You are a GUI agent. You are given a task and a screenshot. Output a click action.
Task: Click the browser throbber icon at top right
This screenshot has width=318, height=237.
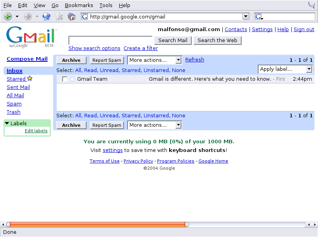pyautogui.click(x=312, y=5)
